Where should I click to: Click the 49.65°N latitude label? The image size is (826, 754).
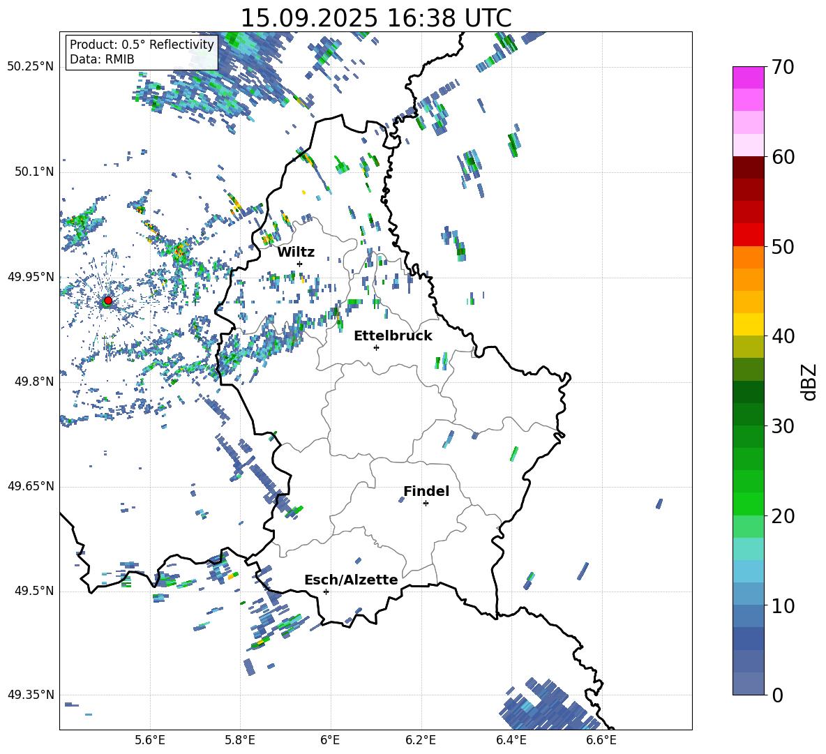coord(31,486)
